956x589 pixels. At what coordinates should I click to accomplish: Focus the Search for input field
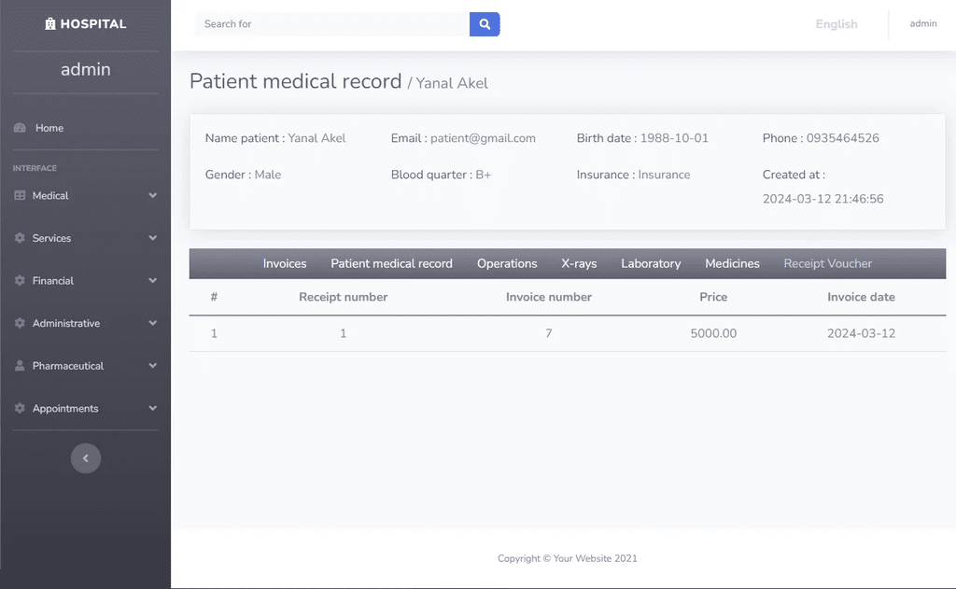[x=332, y=24]
